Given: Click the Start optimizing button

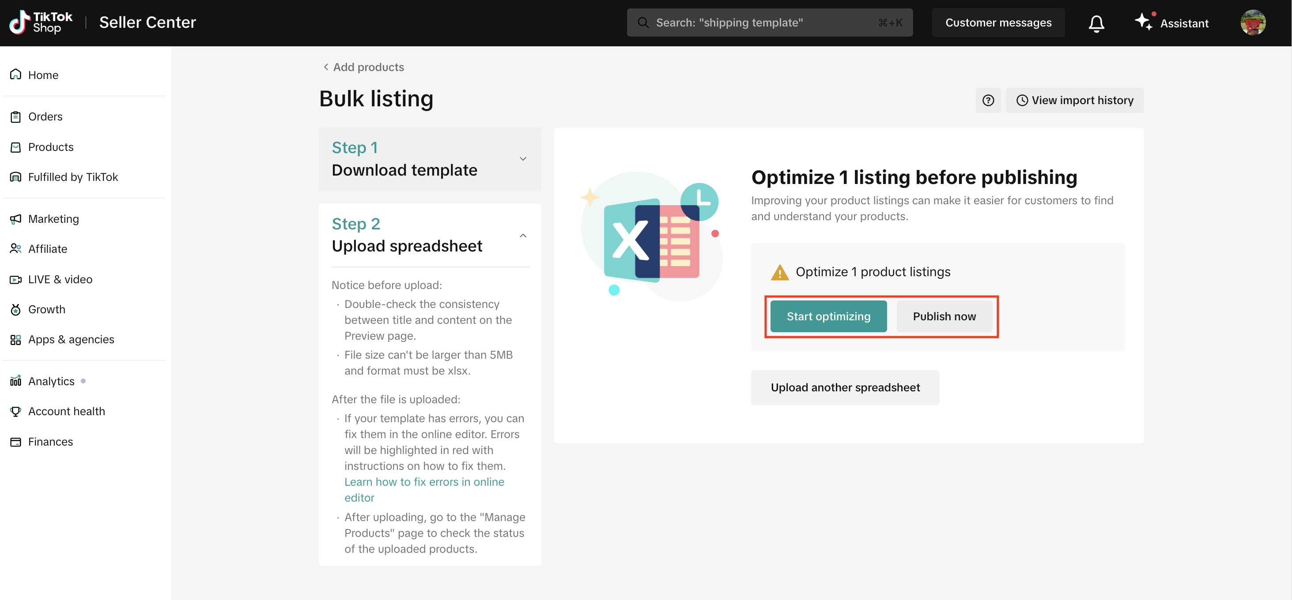Looking at the screenshot, I should 828,316.
